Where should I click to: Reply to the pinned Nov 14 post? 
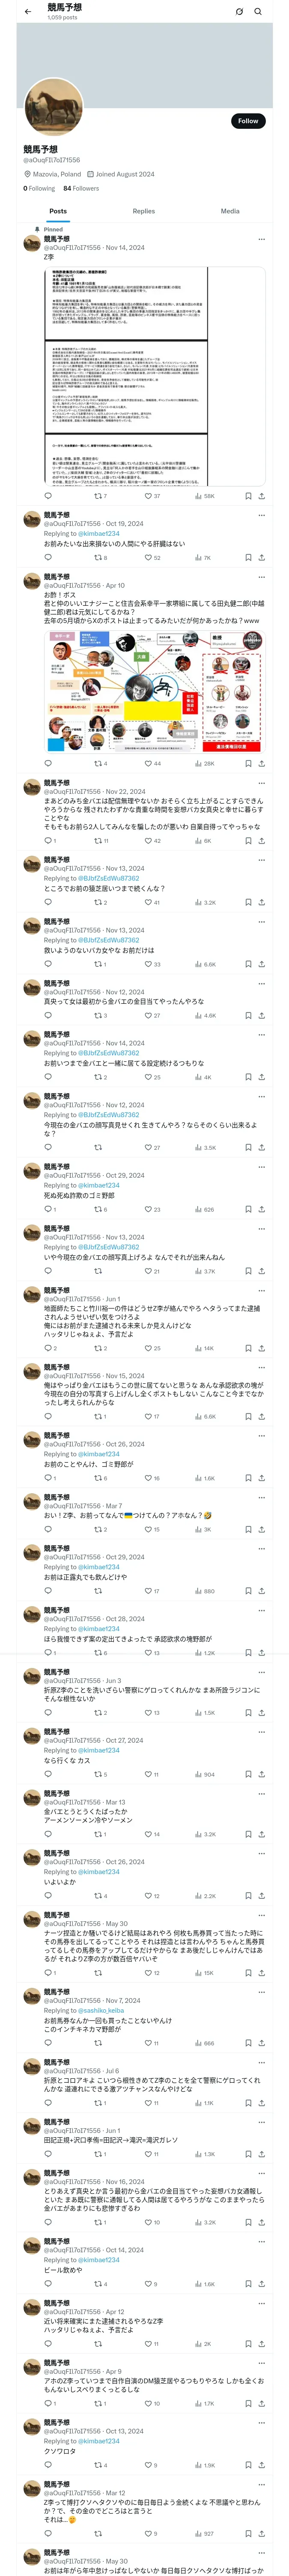point(48,496)
